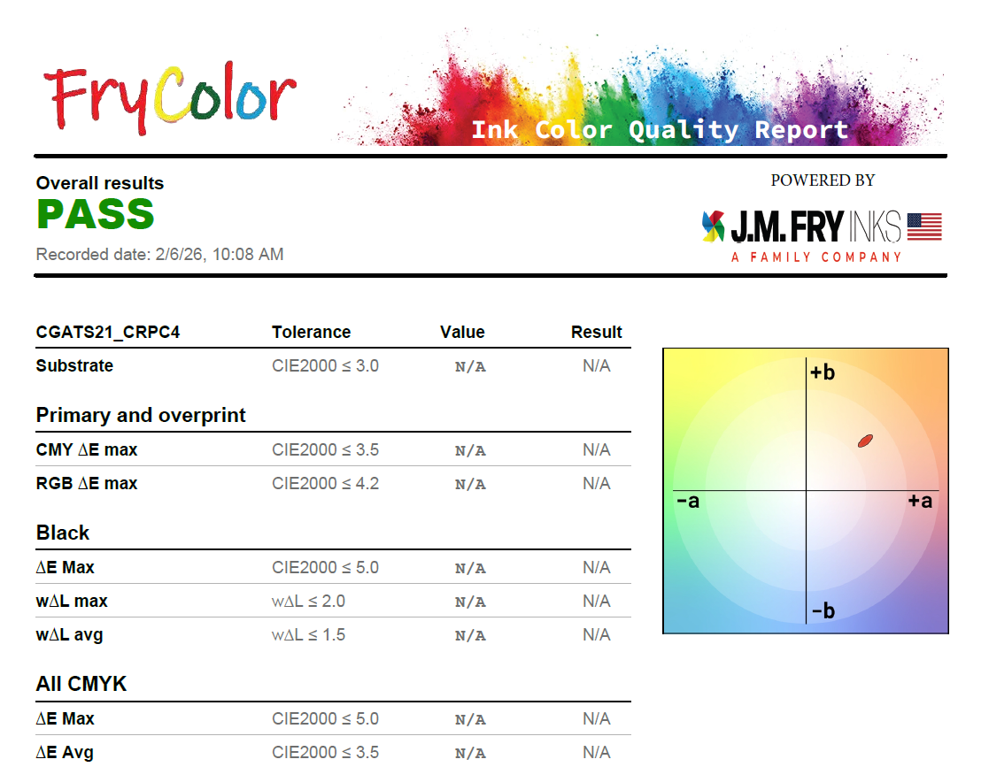Click the Result column header

point(596,332)
